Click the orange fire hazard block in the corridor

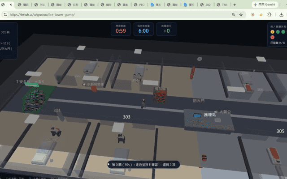[160, 95]
